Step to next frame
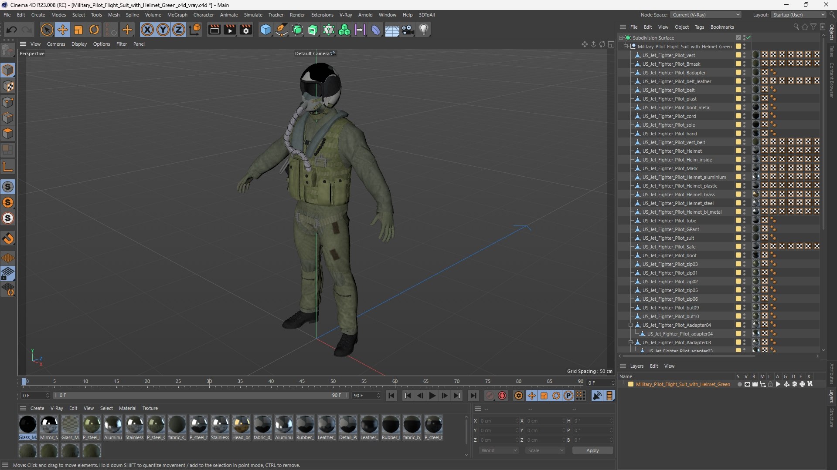Screen dimensions: 837x470 tap(444, 396)
